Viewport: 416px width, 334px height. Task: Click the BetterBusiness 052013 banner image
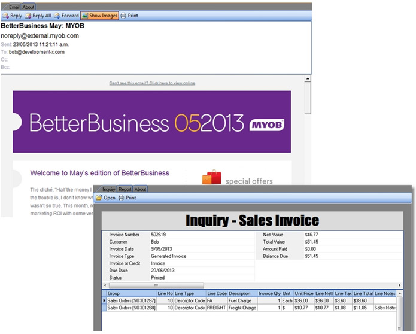click(152, 122)
